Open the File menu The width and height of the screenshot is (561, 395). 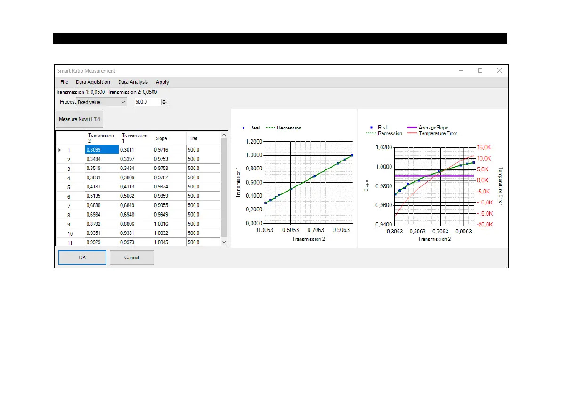coord(64,82)
